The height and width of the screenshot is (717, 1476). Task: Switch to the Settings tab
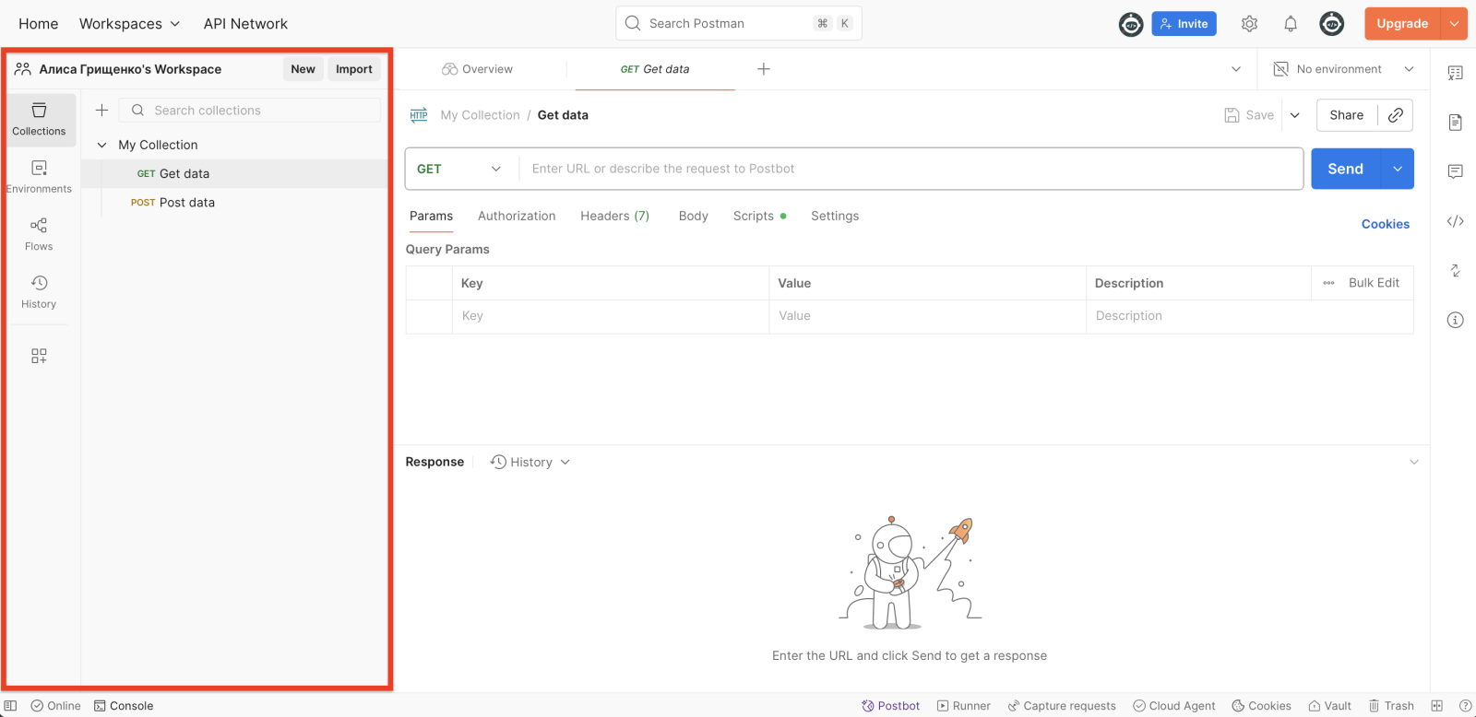(x=835, y=216)
